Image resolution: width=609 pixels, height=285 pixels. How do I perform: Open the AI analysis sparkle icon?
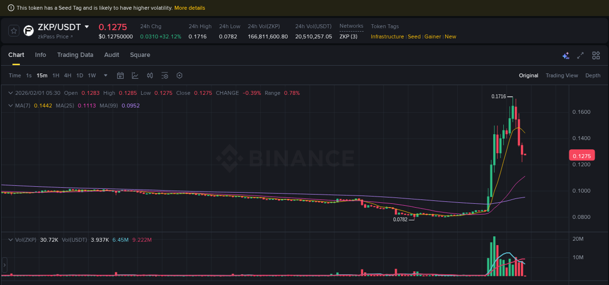coord(566,55)
